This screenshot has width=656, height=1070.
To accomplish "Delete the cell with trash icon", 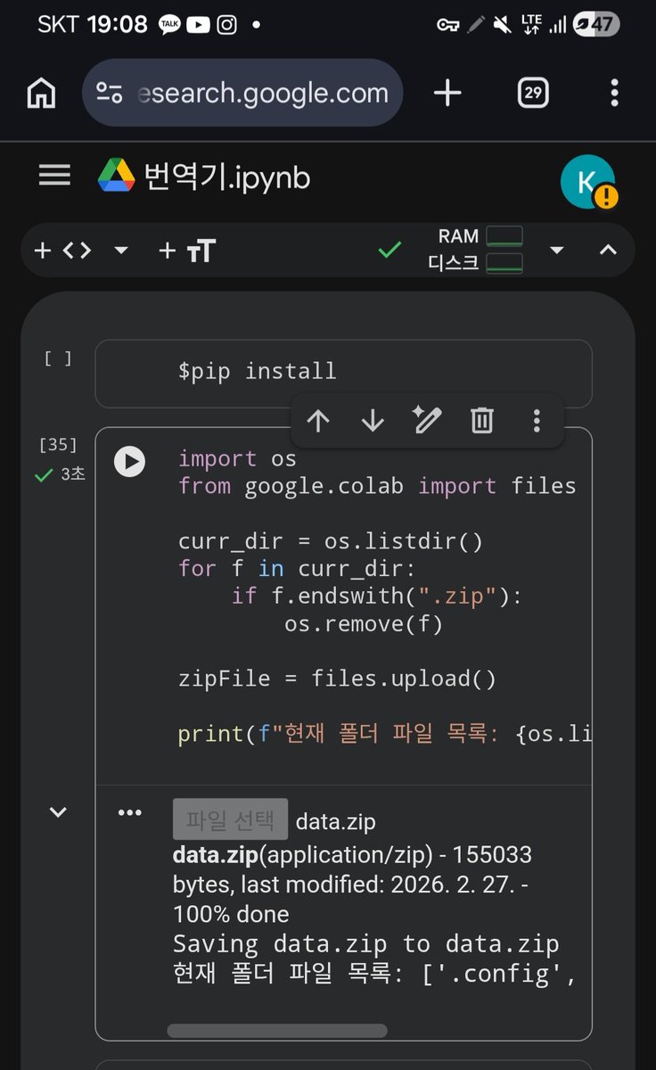I will (482, 420).
